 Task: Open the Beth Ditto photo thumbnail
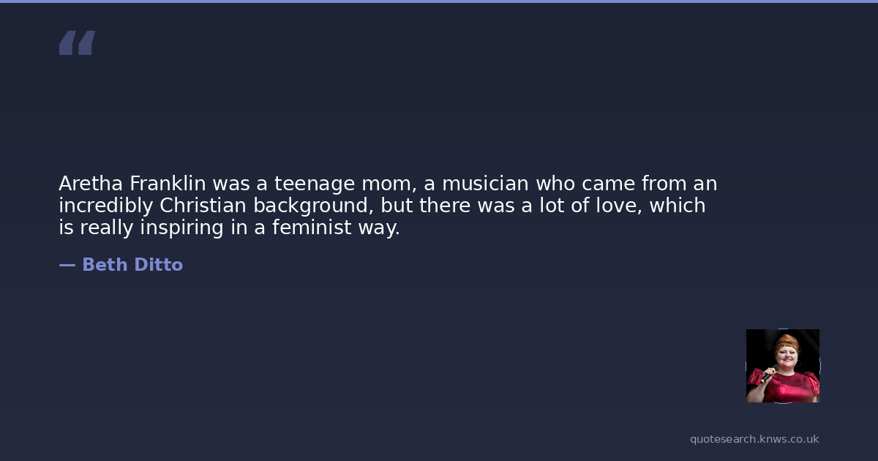[782, 365]
